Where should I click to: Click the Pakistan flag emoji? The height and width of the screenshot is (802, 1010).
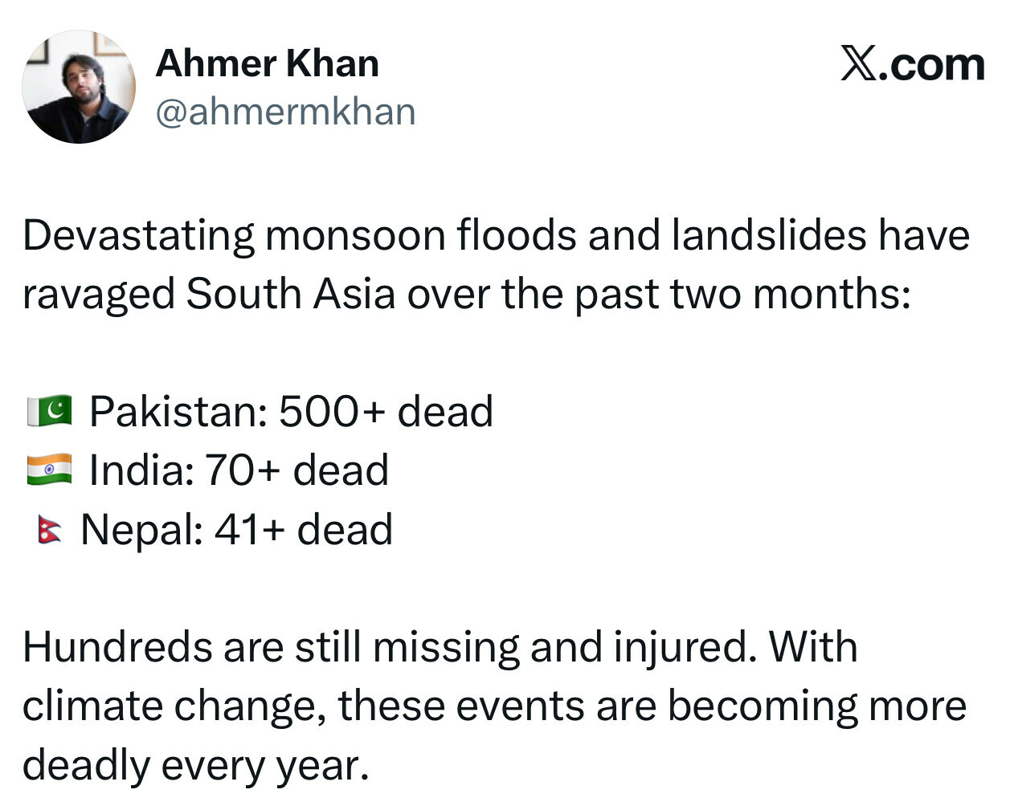coord(49,411)
